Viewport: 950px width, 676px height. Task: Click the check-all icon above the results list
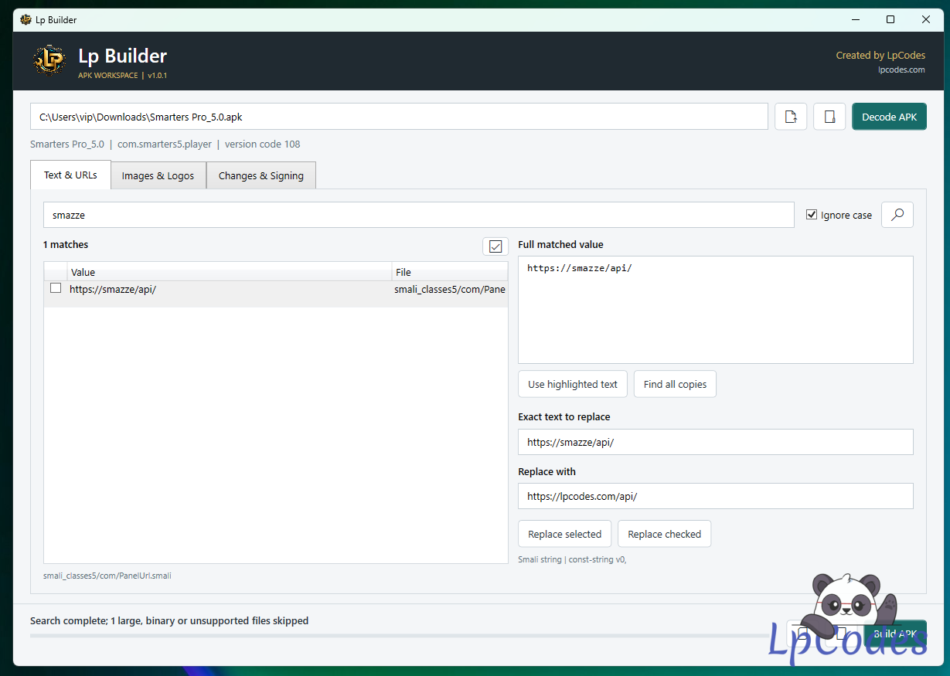pos(495,246)
